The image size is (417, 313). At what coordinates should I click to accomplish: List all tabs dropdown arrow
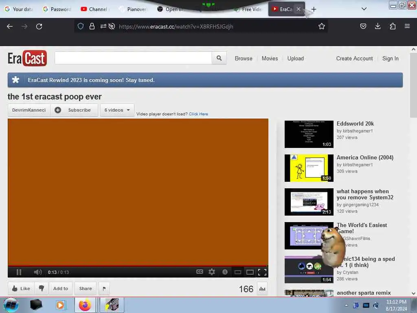click(x=364, y=9)
